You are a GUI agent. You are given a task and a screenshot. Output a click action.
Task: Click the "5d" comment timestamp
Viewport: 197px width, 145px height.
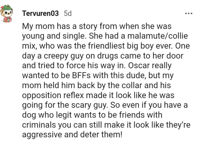tap(68, 13)
